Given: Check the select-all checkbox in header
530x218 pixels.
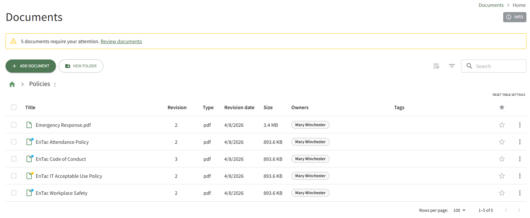Looking at the screenshot, I should tap(14, 107).
